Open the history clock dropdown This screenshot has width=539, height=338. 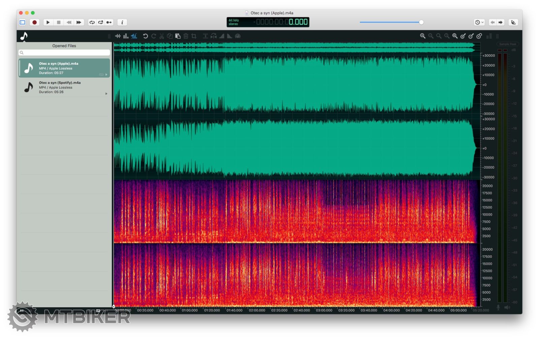coord(479,22)
